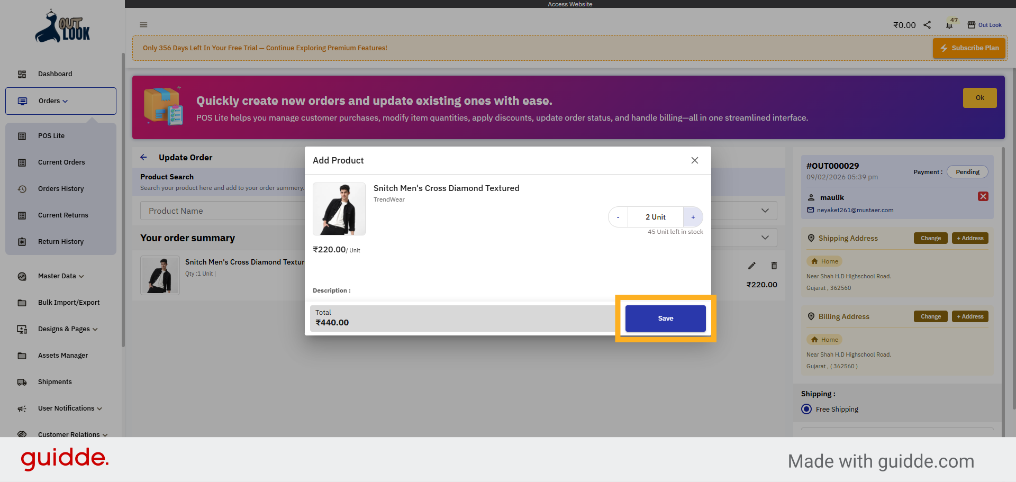
Task: Open the notifications bell showing 47
Action: (x=949, y=24)
